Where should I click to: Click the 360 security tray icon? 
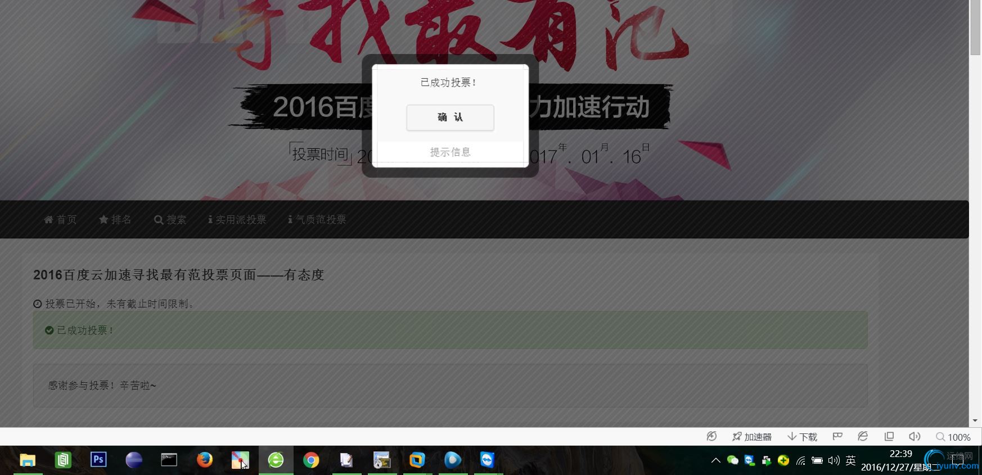[783, 460]
